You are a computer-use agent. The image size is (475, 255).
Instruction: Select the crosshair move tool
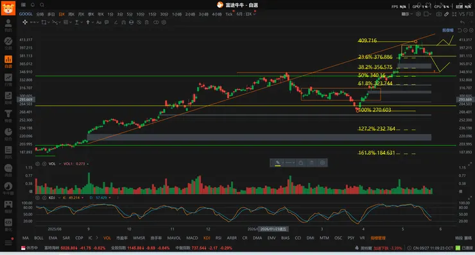click(25, 22)
